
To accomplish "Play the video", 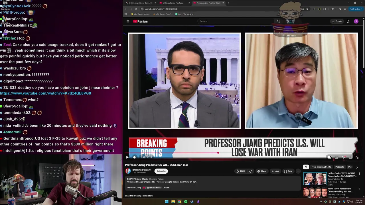I will tap(127, 157).
